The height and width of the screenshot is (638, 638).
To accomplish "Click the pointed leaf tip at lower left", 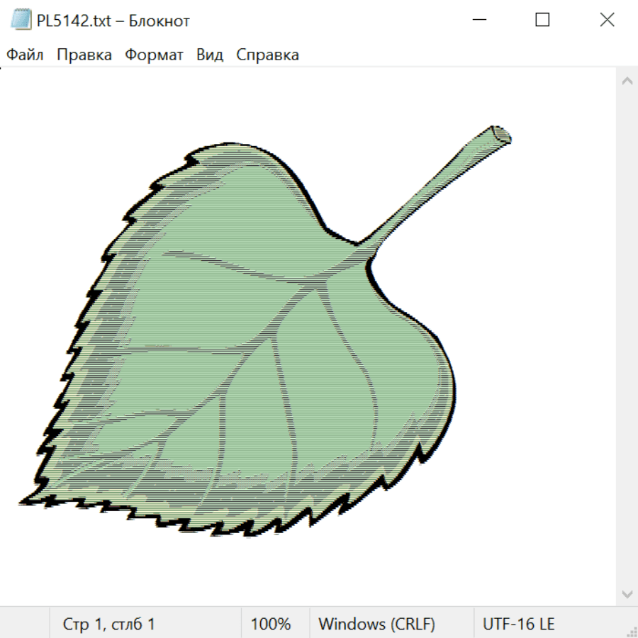I will click(x=24, y=500).
